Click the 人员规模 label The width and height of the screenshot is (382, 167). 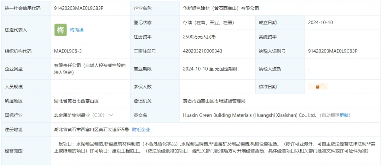click(14, 87)
